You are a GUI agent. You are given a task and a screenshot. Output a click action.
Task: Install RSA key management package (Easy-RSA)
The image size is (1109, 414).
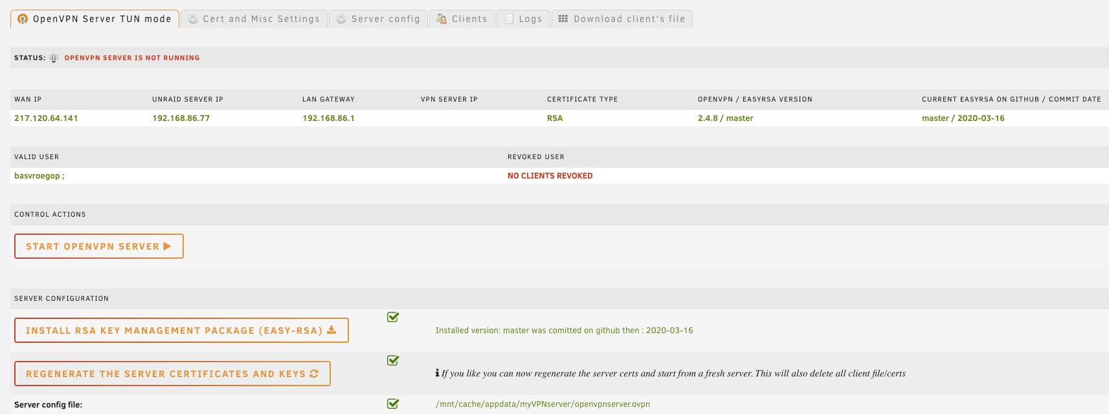pos(181,330)
